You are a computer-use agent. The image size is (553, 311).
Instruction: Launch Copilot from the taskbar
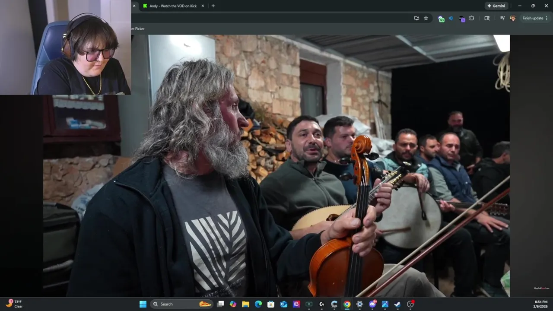233,304
